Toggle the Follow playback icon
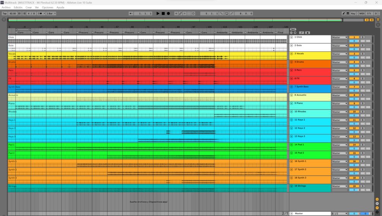 tap(130, 14)
